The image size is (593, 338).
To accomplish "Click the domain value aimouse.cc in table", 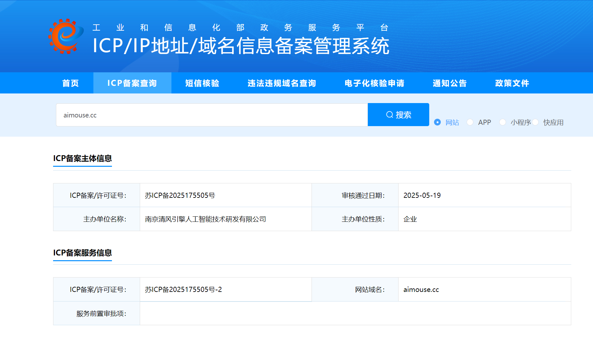I will pyautogui.click(x=421, y=289).
